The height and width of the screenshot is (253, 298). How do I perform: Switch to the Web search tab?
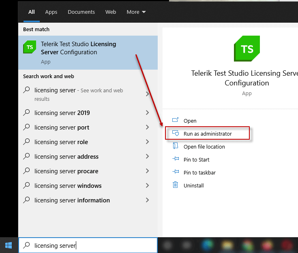click(111, 12)
